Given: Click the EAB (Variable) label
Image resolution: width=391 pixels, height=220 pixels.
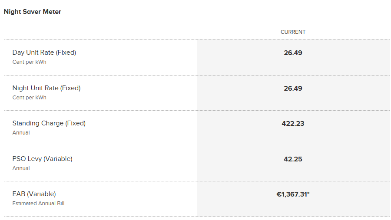Looking at the screenshot, I should [34, 194].
